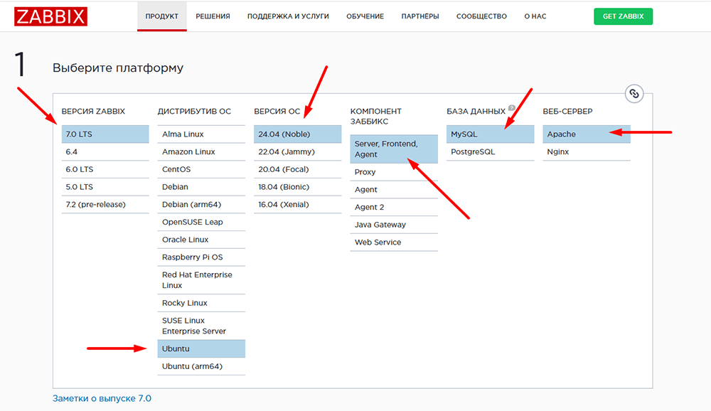Choose Raspberry Pi OS distribution
The image size is (711, 411).
[x=201, y=257]
